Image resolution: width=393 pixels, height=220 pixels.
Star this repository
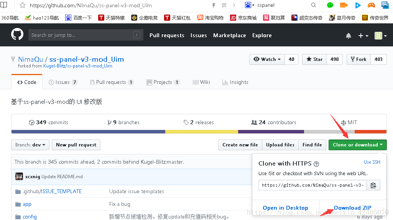coord(314,59)
